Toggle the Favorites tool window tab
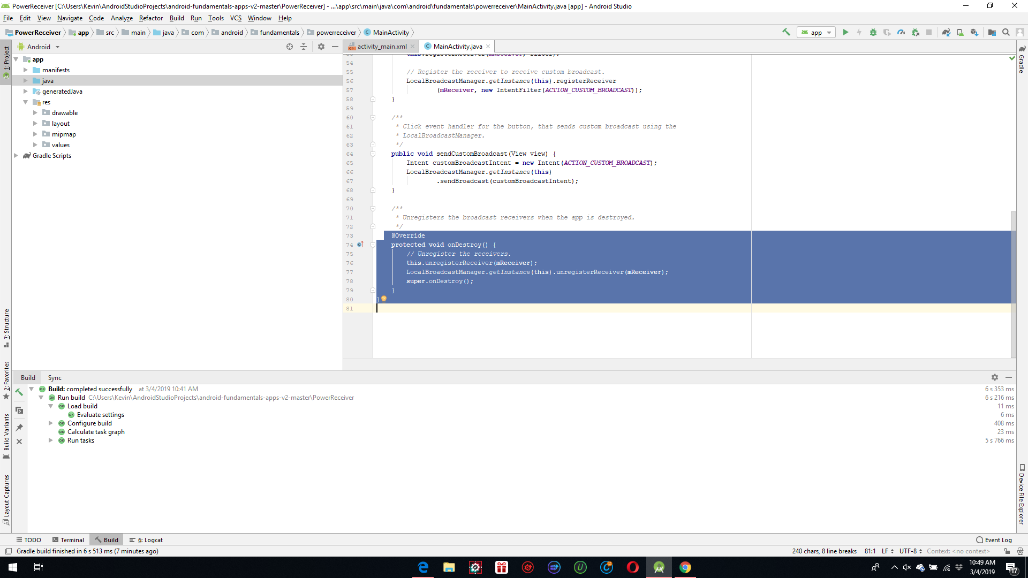The width and height of the screenshot is (1028, 578). tap(6, 381)
